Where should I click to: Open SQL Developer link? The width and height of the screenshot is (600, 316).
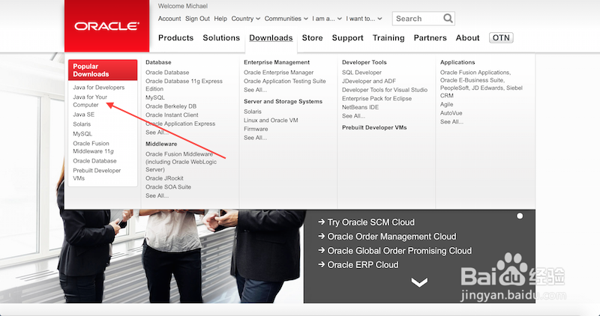(361, 72)
